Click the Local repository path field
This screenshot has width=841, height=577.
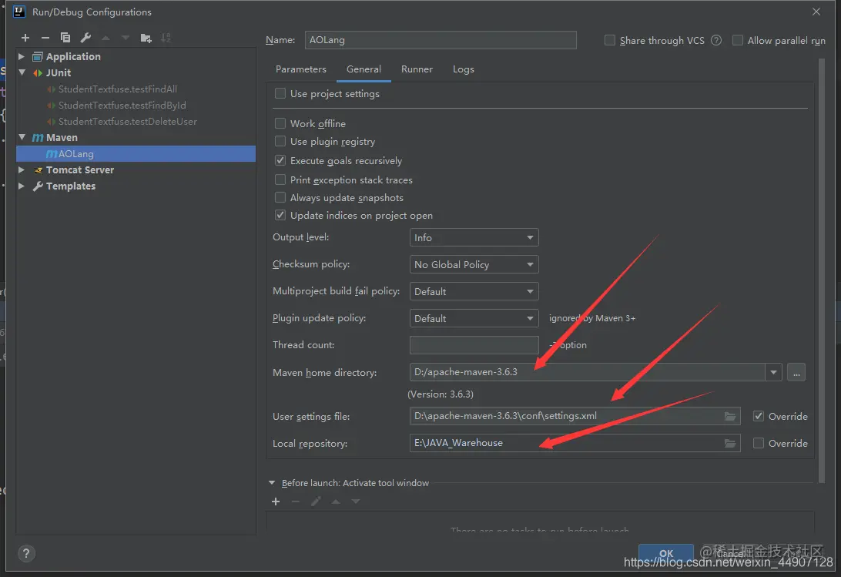[575, 443]
